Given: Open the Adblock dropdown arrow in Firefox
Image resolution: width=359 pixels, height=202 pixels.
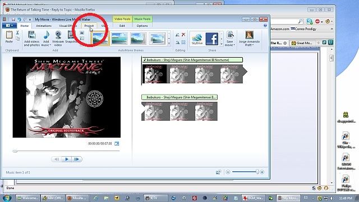Looking at the screenshot, I should tap(321, 22).
